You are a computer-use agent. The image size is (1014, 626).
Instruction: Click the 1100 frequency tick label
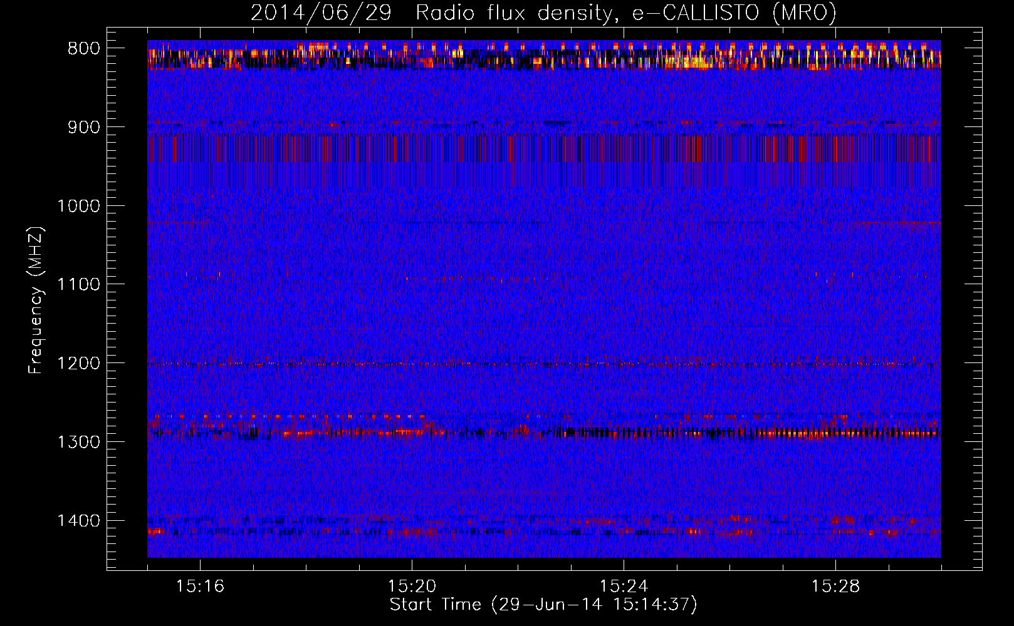(x=78, y=285)
